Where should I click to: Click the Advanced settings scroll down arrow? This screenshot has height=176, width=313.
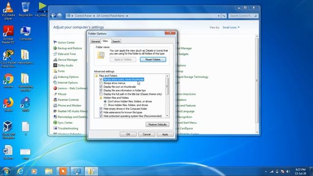click(167, 116)
